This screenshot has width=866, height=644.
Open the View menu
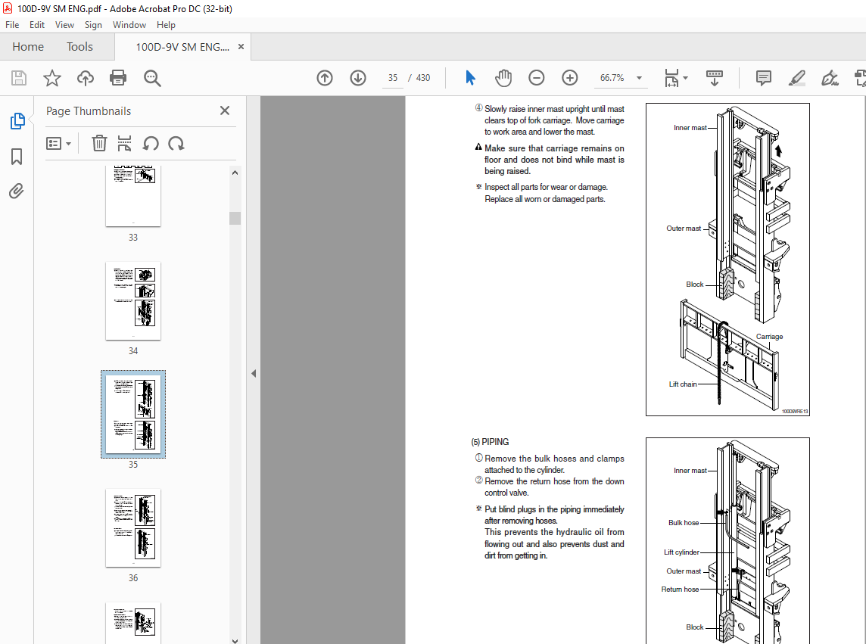[x=64, y=25]
